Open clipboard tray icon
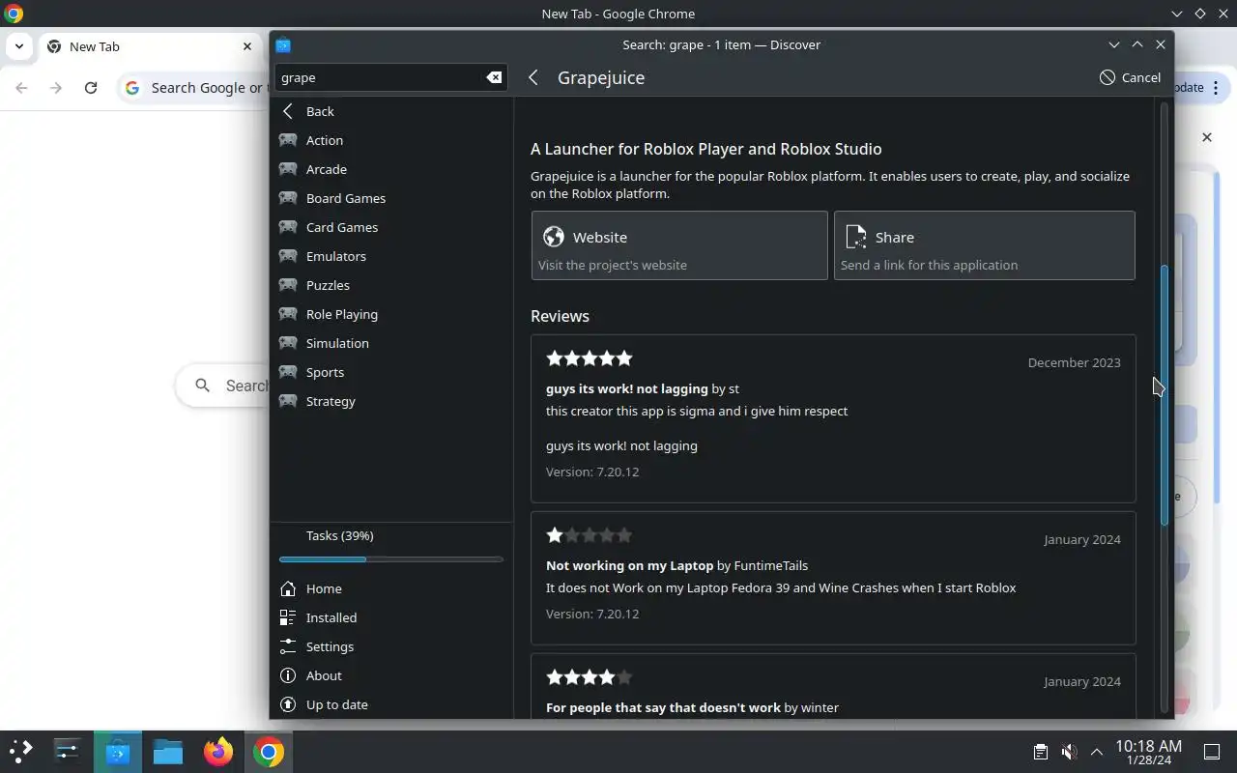 [x=1041, y=752]
